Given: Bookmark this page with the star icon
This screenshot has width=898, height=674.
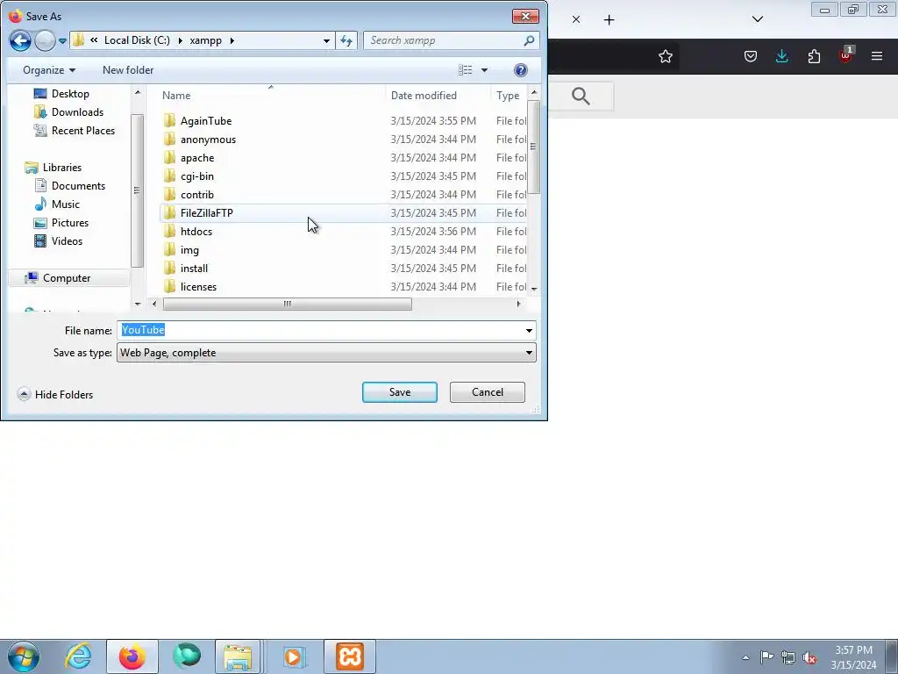Looking at the screenshot, I should point(666,56).
